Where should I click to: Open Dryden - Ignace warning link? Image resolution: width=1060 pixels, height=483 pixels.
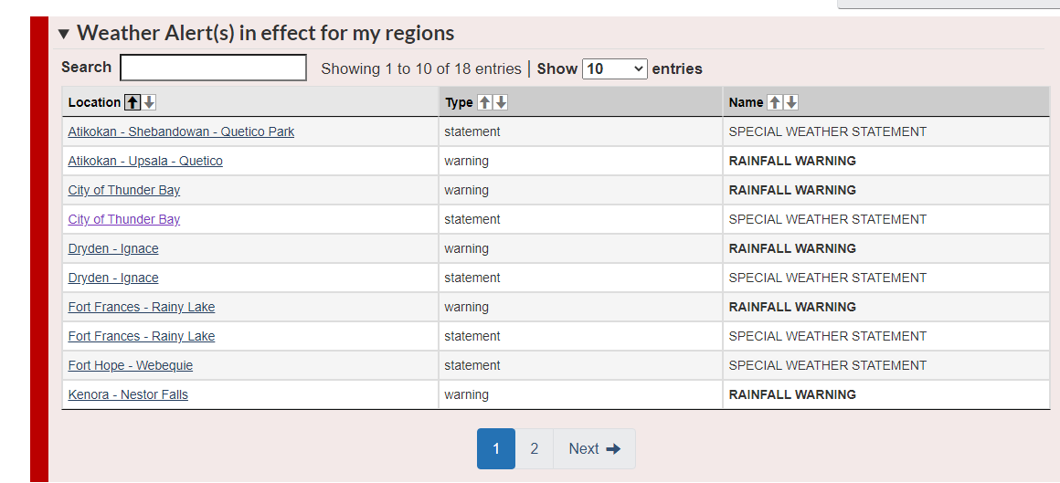[113, 248]
